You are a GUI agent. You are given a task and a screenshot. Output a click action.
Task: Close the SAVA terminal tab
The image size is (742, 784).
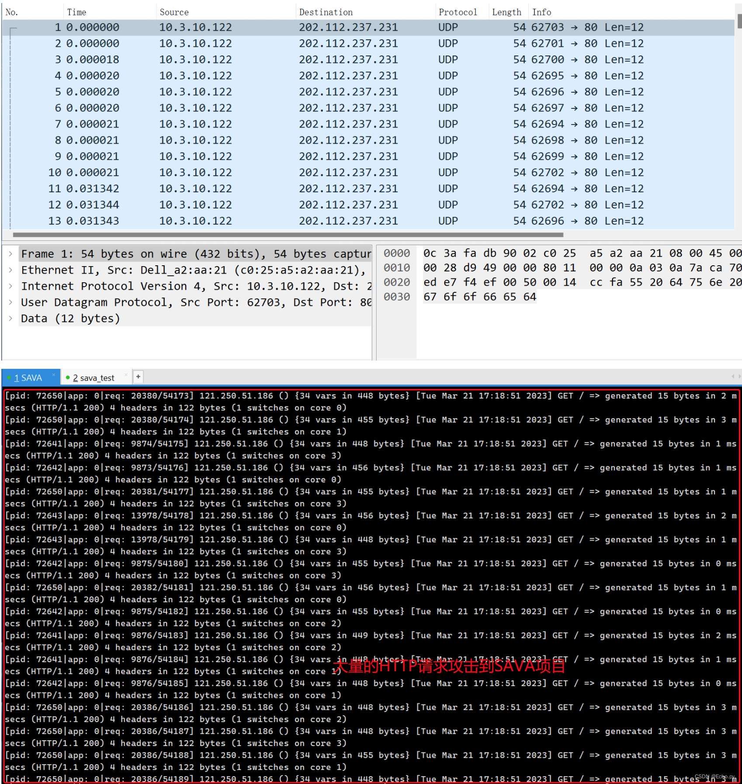[x=54, y=375]
